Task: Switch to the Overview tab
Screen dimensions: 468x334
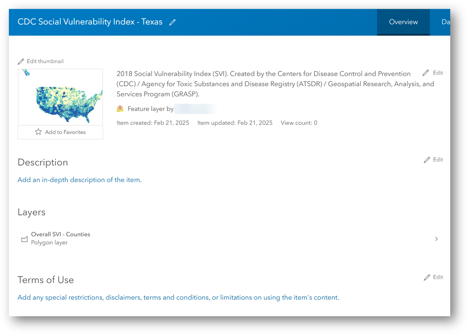Action: coord(403,22)
